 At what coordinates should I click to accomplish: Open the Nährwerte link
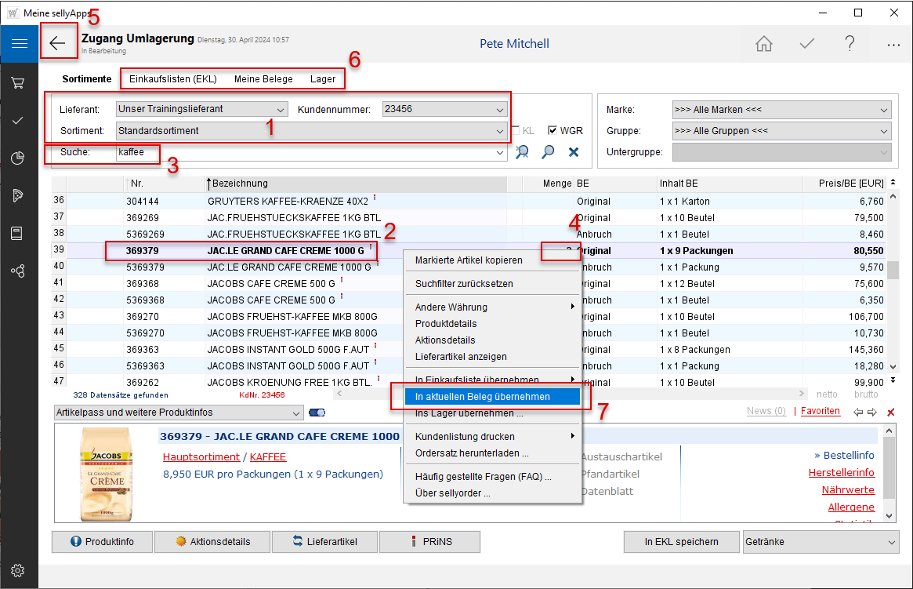click(848, 490)
